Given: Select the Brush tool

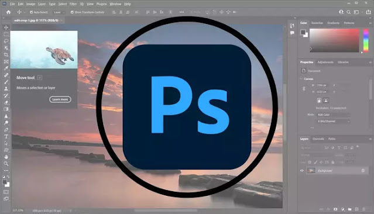Looking at the screenshot, I should pos(6,82).
